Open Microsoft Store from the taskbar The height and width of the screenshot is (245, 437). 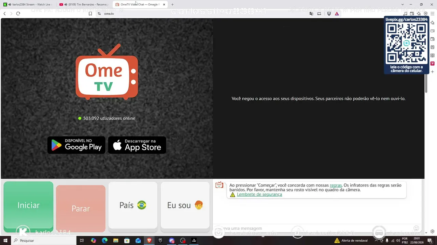(127, 241)
